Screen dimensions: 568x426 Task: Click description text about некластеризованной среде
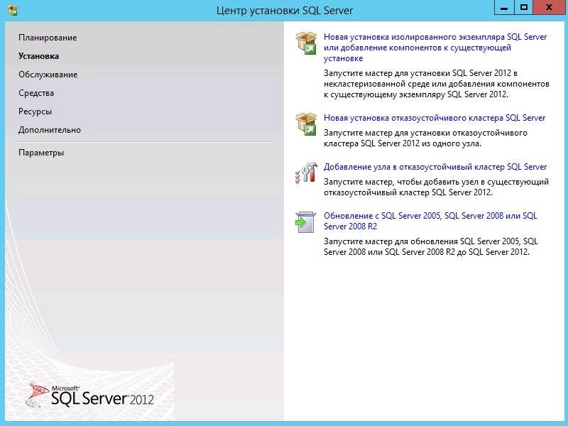[437, 84]
